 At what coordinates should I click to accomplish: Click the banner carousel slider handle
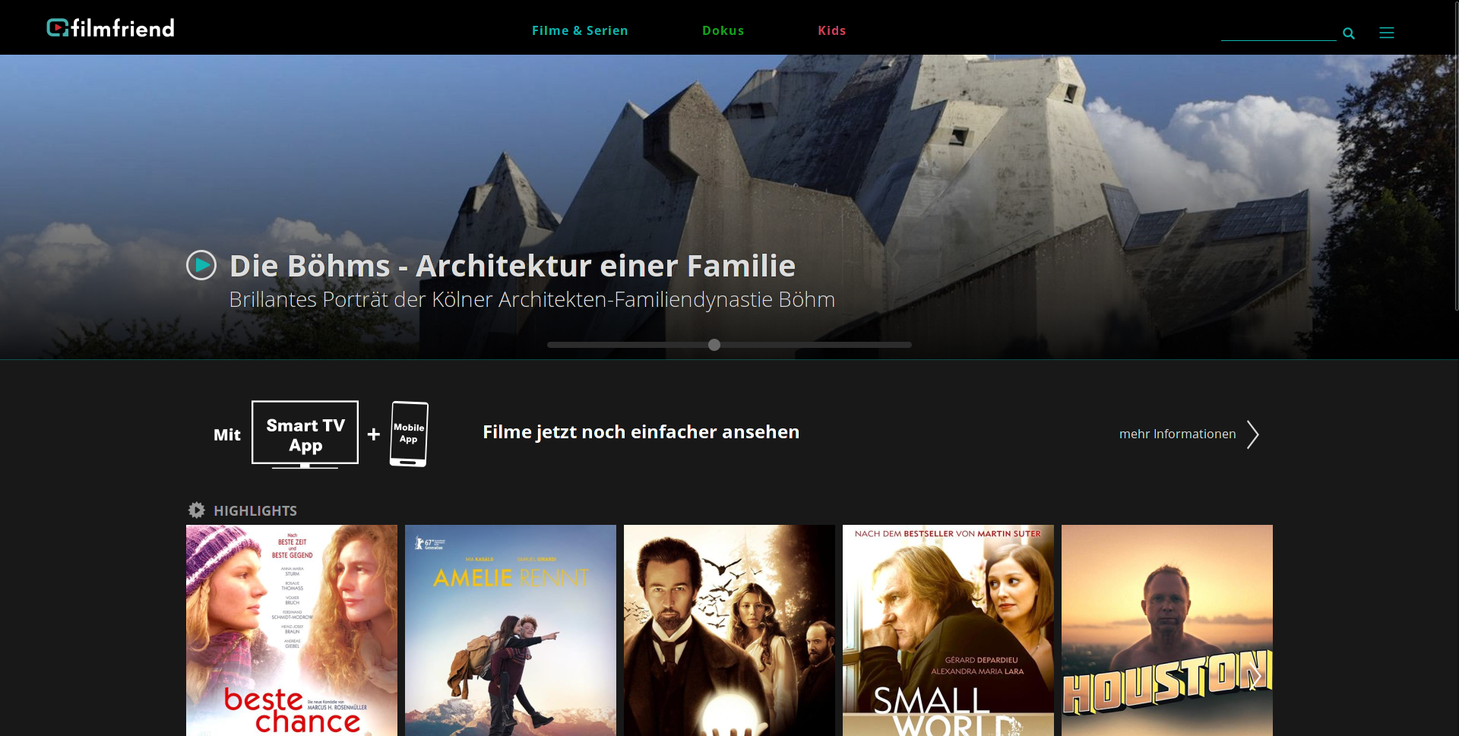pos(714,345)
